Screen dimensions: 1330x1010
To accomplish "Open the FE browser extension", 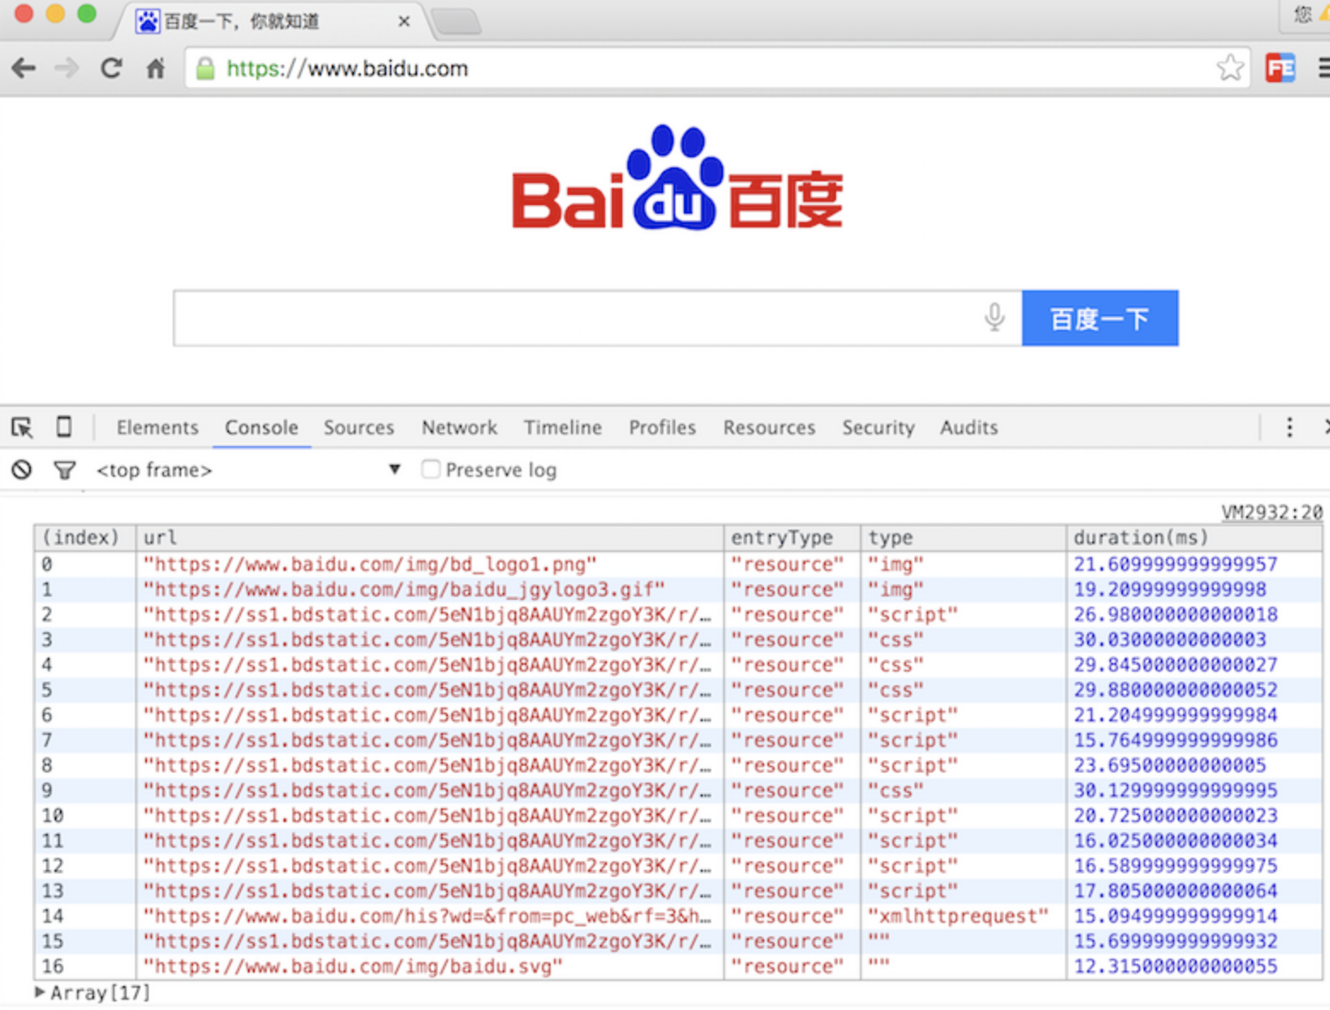I will pyautogui.click(x=1280, y=68).
